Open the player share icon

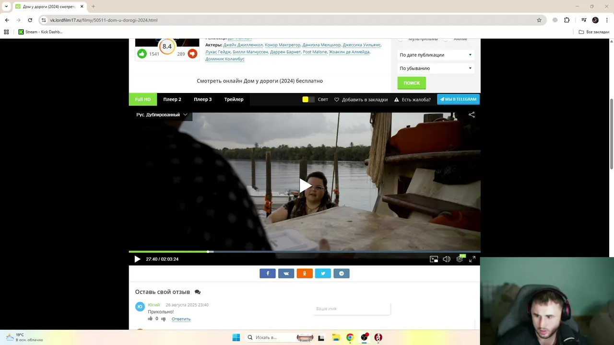click(x=472, y=115)
